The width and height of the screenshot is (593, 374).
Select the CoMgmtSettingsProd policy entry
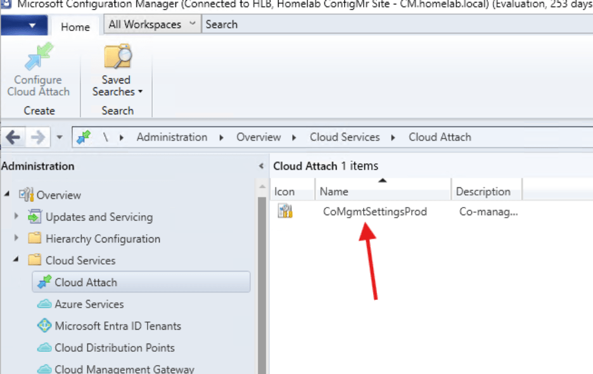[x=374, y=211]
